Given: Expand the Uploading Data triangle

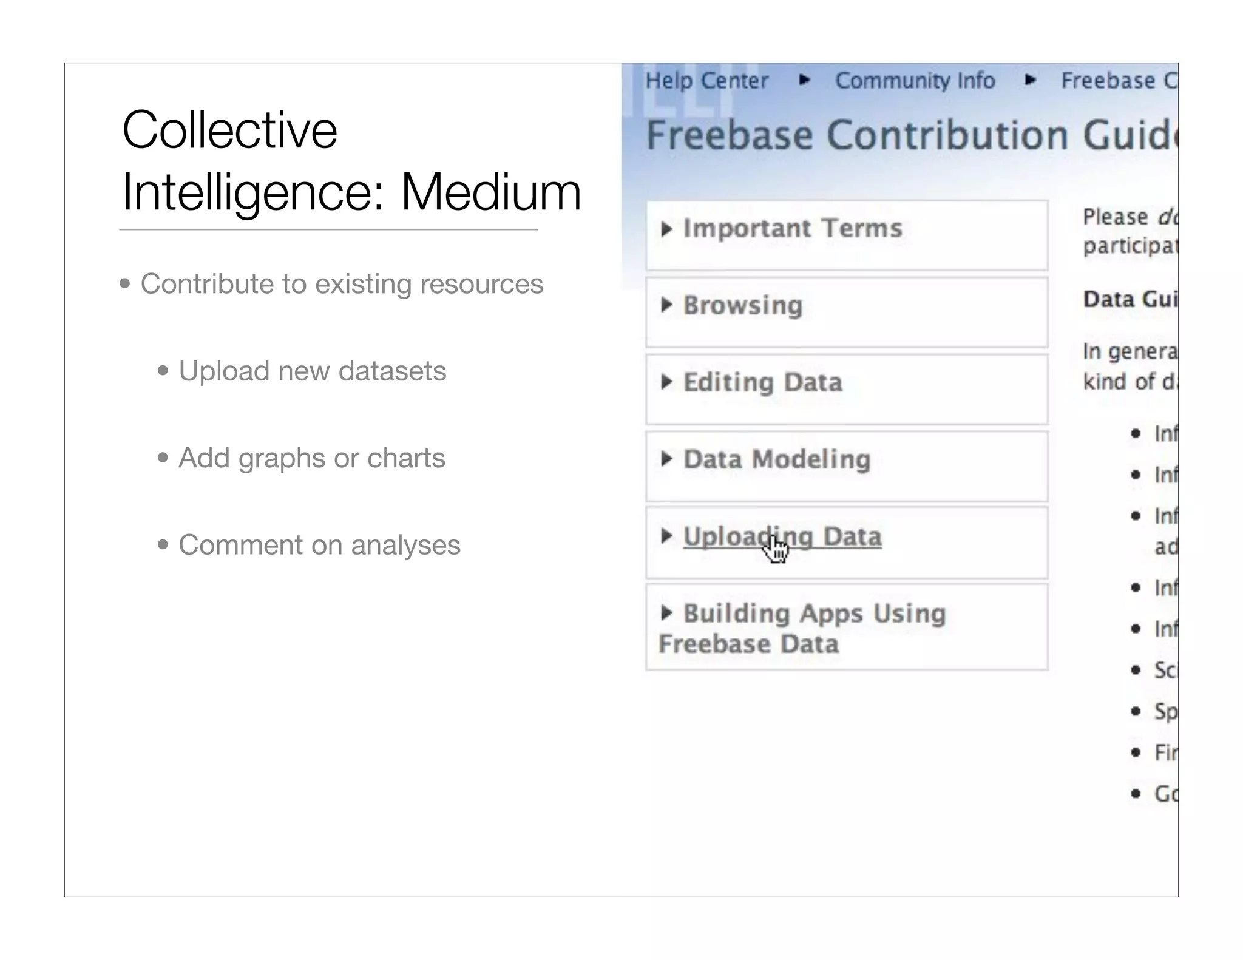Looking at the screenshot, I should 666,536.
